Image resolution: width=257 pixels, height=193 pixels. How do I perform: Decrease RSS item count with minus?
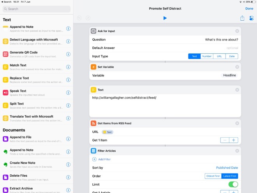click(225, 140)
